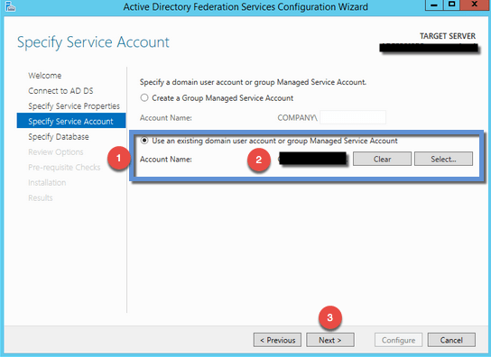Open the Specify Service Account step
The image size is (491, 357).
(71, 121)
